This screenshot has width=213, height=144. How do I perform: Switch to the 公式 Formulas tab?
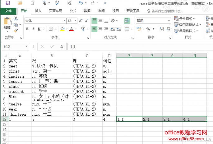pyautogui.click(x=73, y=11)
